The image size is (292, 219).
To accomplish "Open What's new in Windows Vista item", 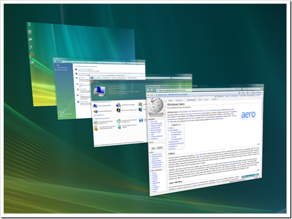I will coord(127,110).
